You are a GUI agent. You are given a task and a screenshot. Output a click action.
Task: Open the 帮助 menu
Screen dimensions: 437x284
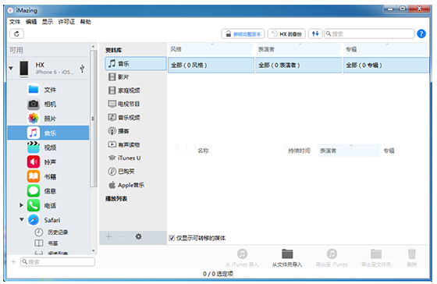85,22
